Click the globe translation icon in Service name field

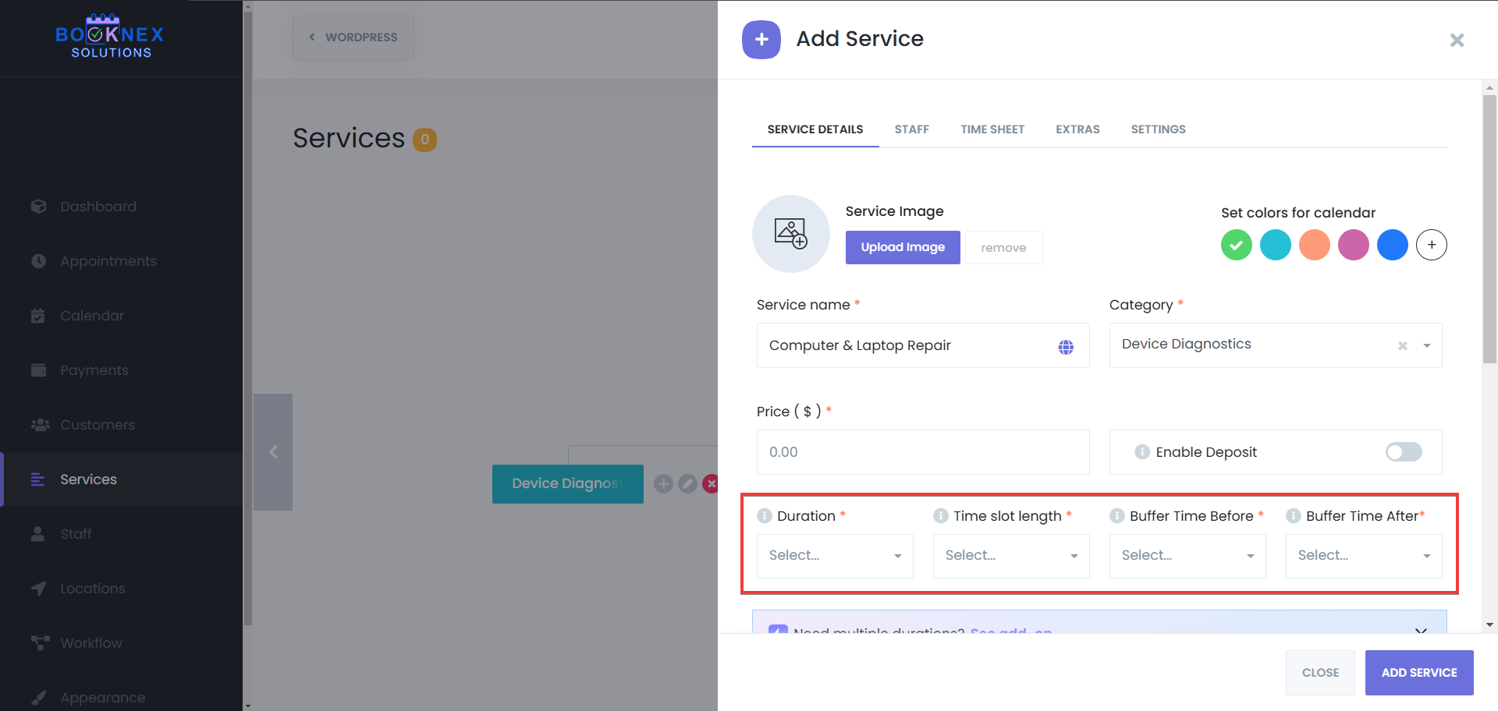coord(1066,346)
